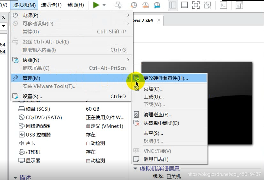Screen dimensions: 264x180
Task: Click the send Ctrl+Alt+Del toolbar icon
Action: tap(118, 5)
